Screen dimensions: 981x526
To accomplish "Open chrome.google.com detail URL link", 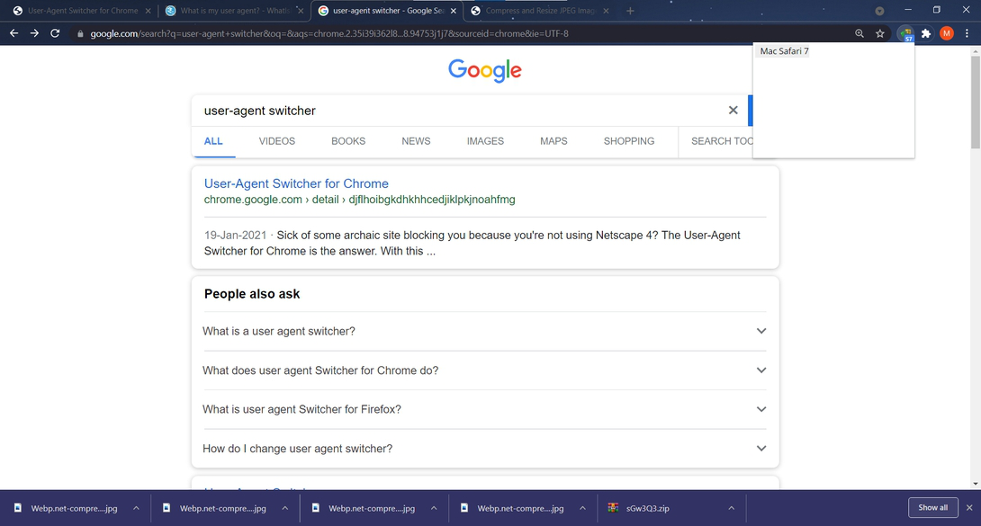I will 360,200.
